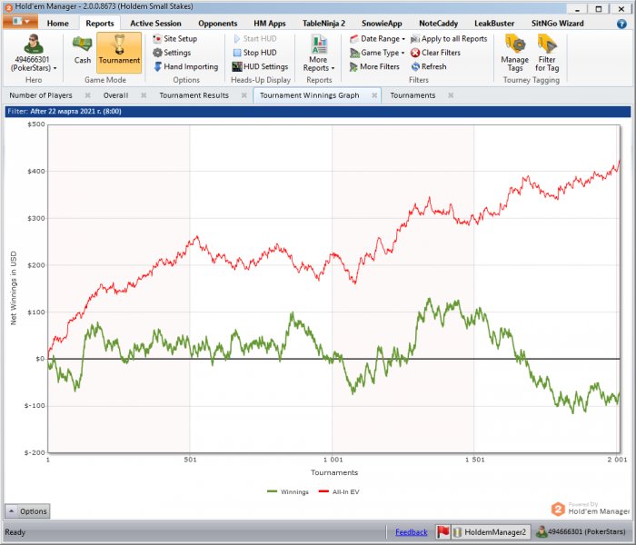The height and width of the screenshot is (545, 636).
Task: Go to the Opponents tab
Action: click(217, 24)
